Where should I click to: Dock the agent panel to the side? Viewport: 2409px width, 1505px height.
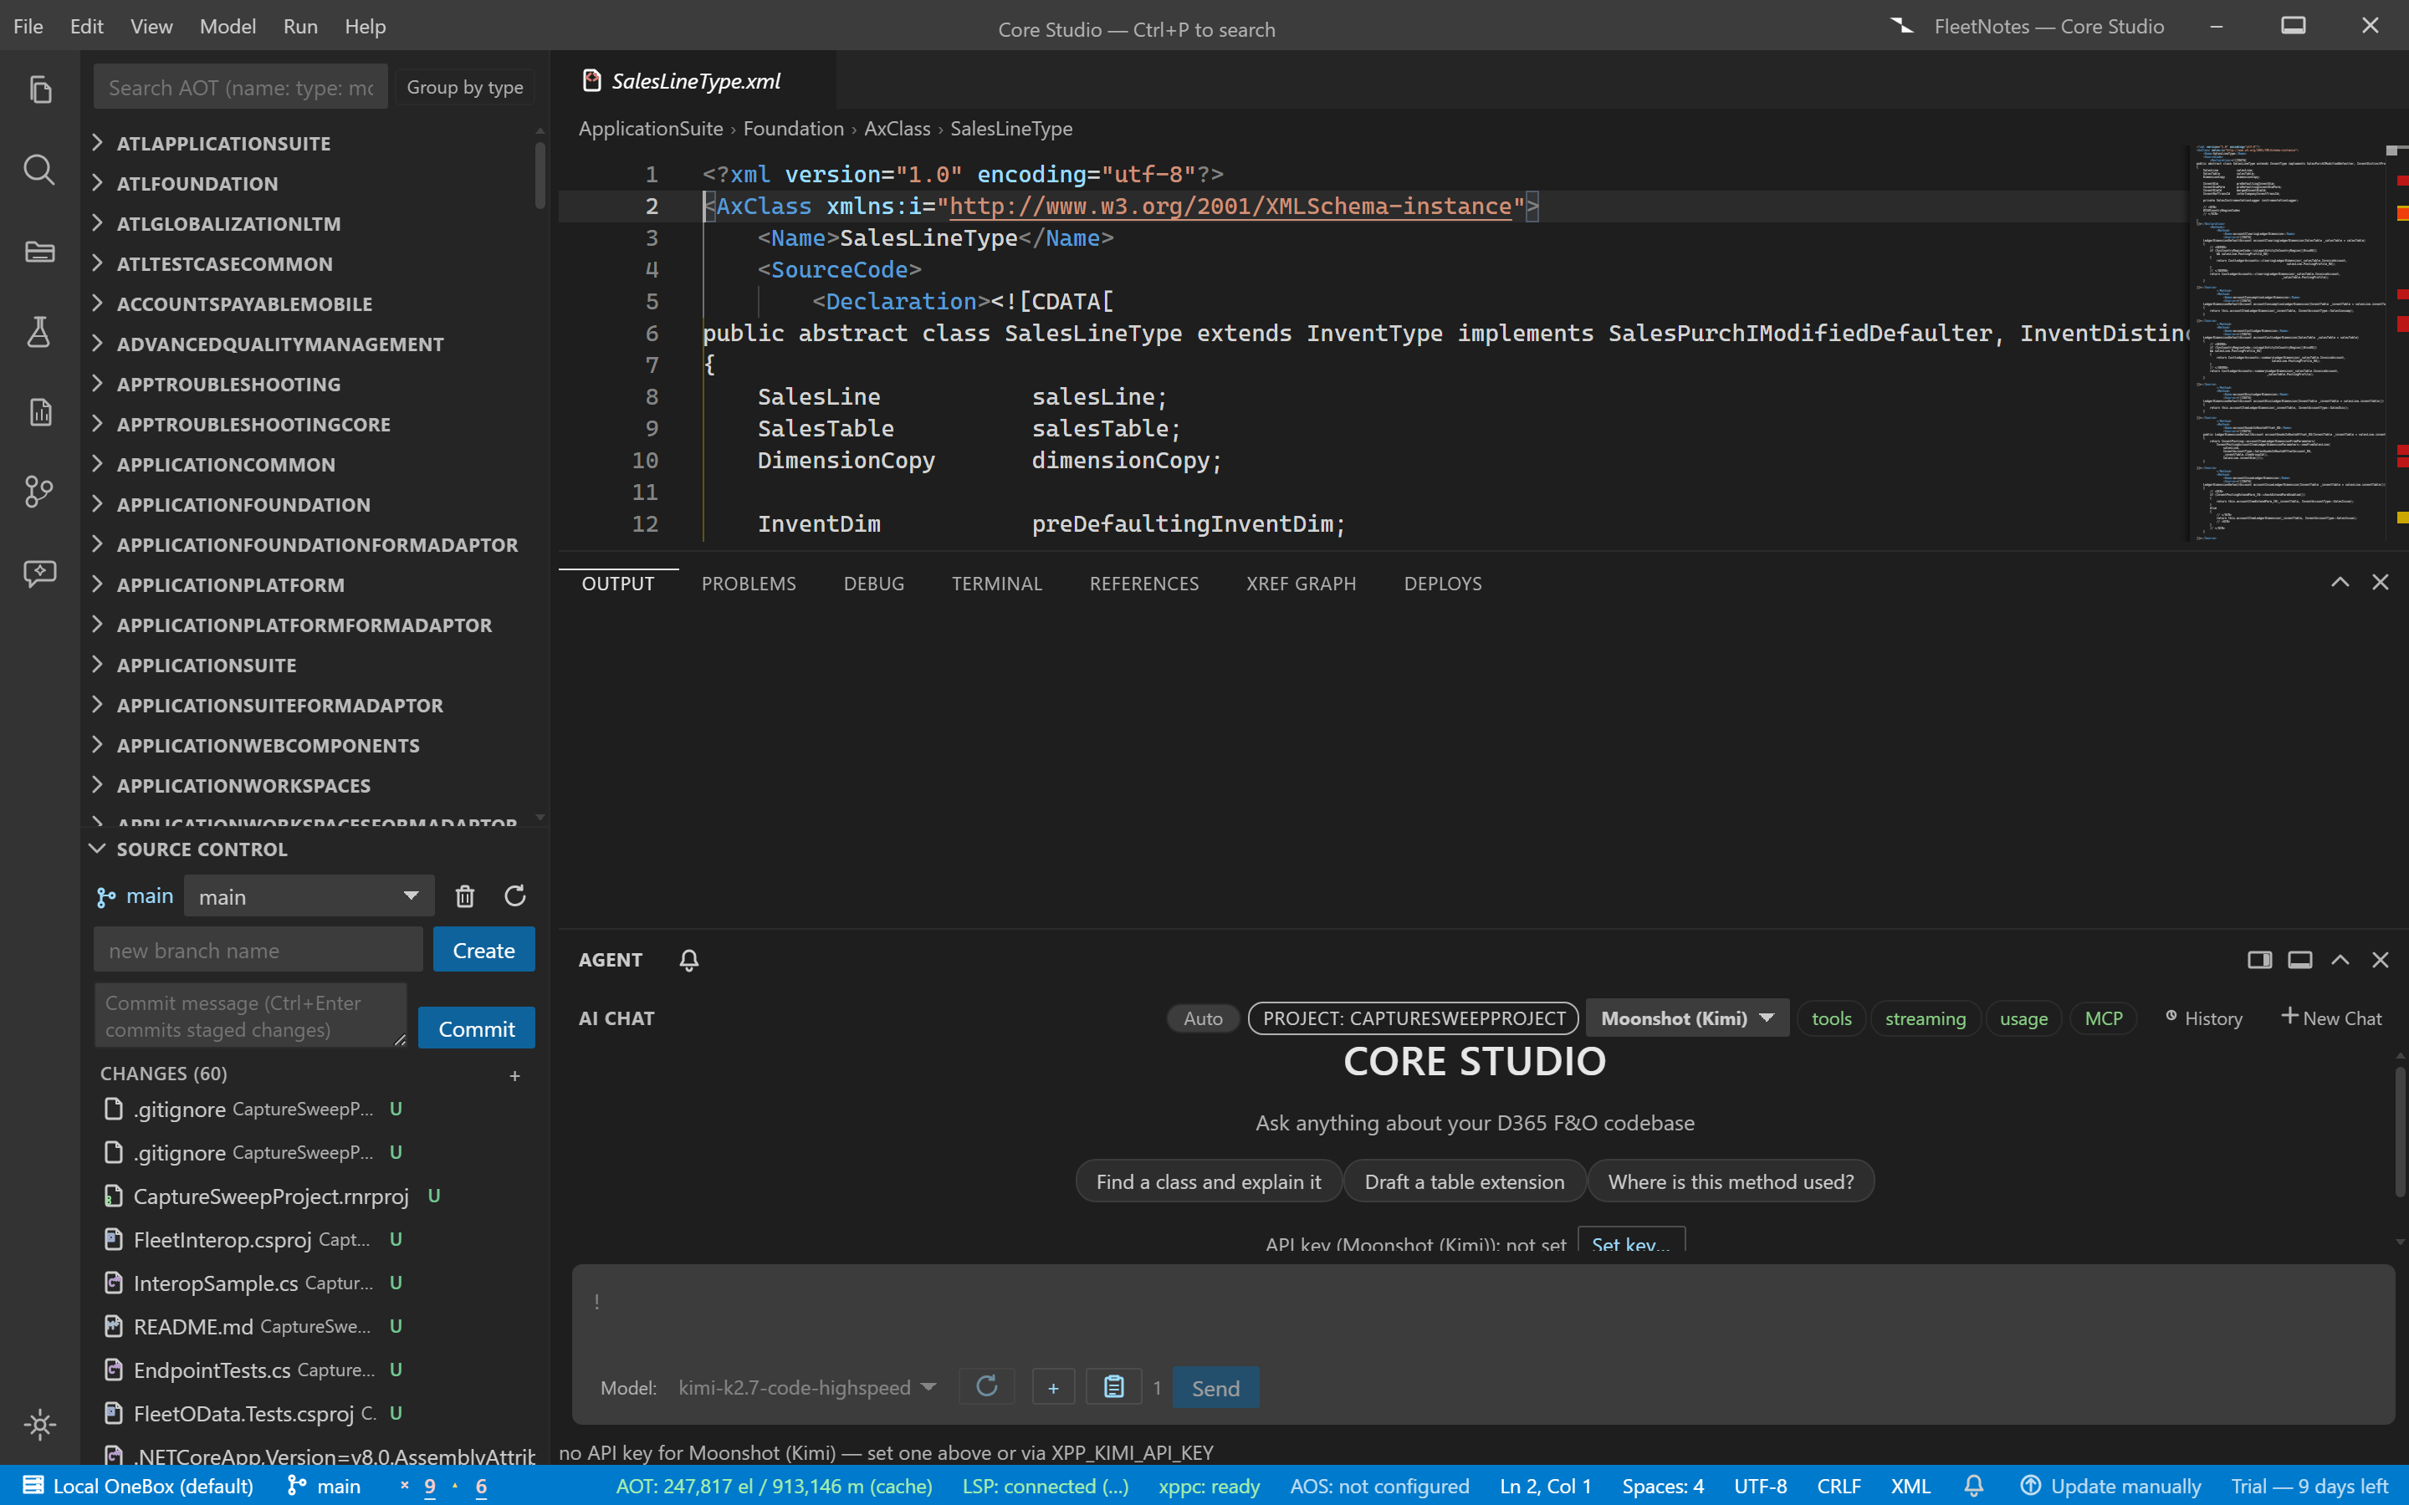pyautogui.click(x=2259, y=960)
